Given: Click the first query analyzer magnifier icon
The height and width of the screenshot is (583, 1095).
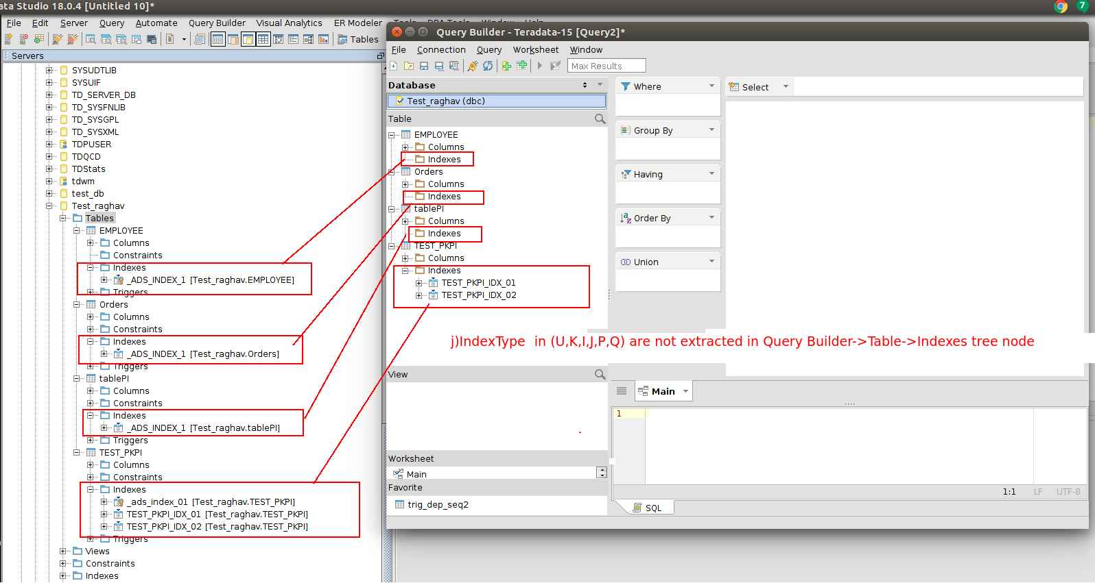Looking at the screenshot, I should pyautogui.click(x=91, y=39).
